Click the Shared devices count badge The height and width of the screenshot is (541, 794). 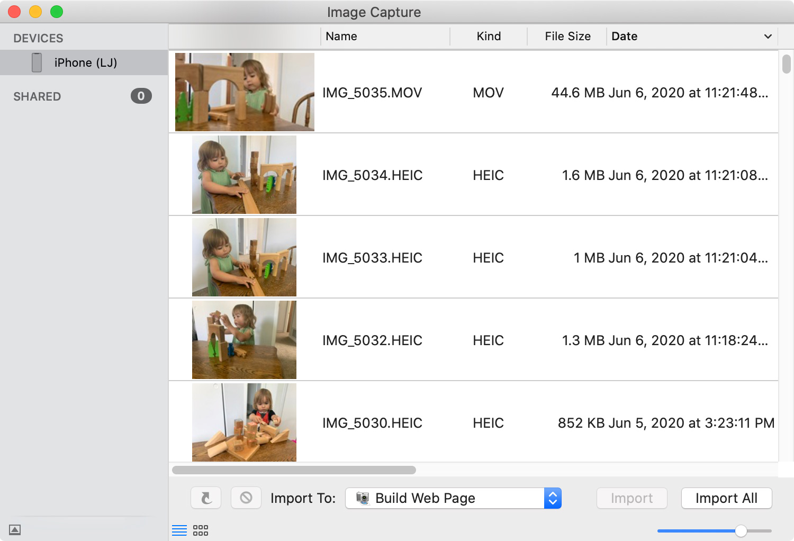pyautogui.click(x=141, y=96)
